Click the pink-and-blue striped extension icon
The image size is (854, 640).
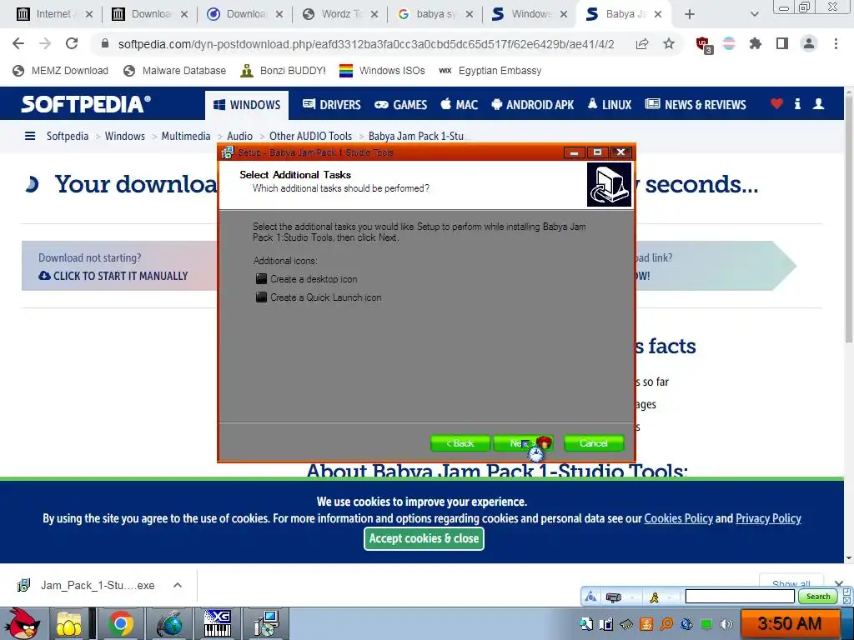[x=729, y=43]
